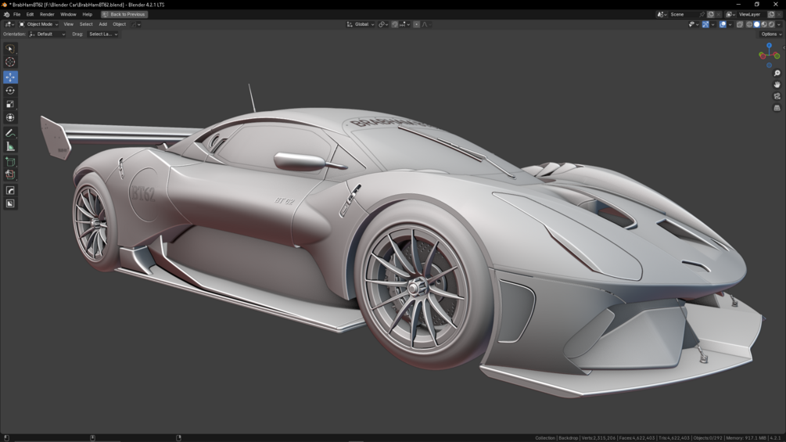This screenshot has width=786, height=442.
Task: Open the overlays options dropdown arrow
Action: tap(730, 24)
